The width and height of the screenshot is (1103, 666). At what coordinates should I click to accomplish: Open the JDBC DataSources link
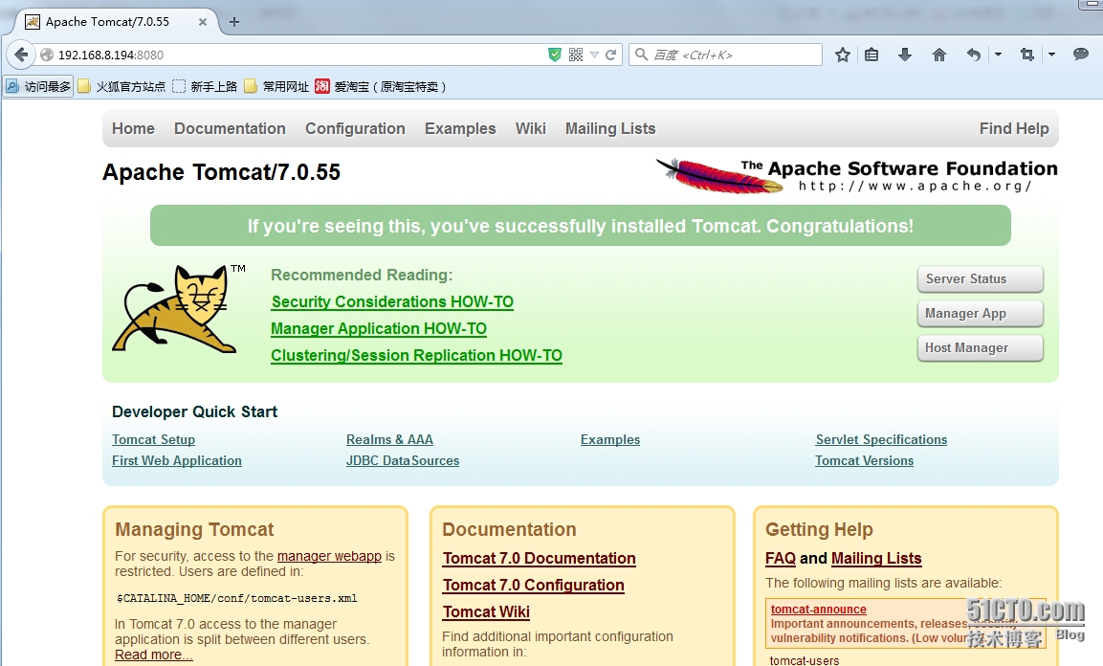403,460
